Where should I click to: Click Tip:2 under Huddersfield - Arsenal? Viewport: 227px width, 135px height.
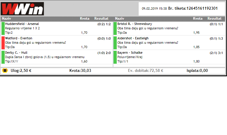(9, 33)
